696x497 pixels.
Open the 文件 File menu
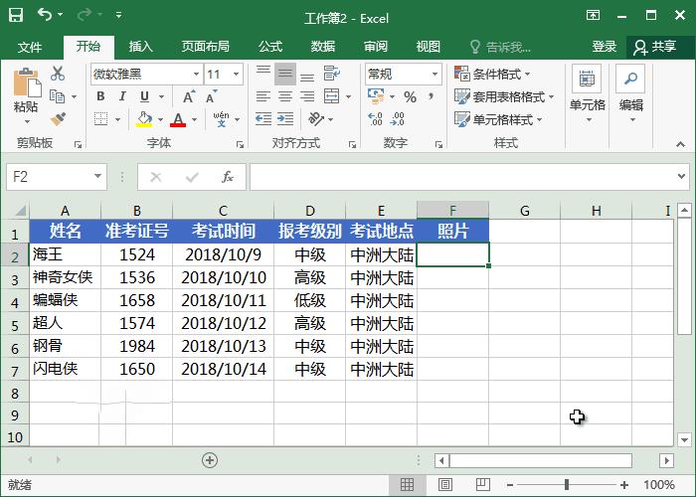click(30, 47)
